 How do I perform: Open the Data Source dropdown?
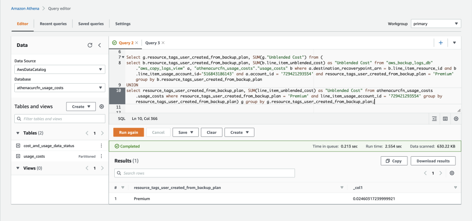click(60, 69)
